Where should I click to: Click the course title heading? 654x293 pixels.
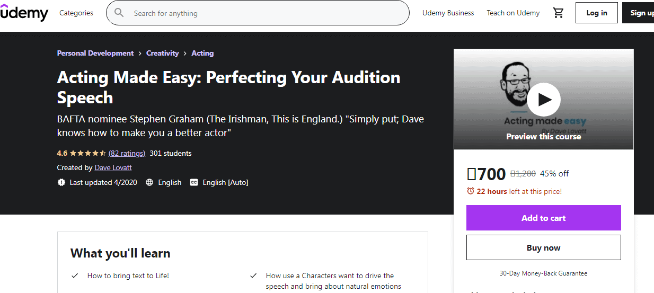(228, 87)
